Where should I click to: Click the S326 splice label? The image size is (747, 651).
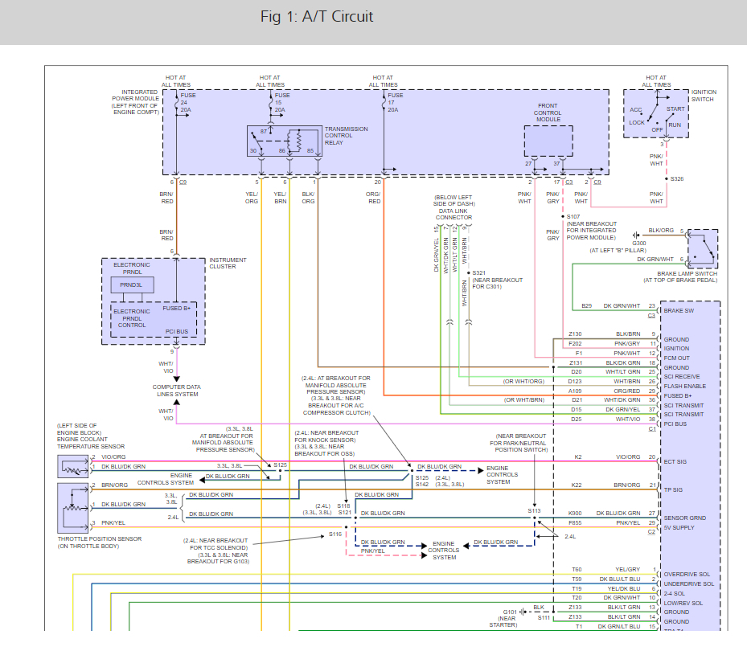click(677, 179)
